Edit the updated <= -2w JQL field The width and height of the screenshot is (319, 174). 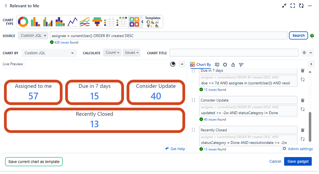click(248, 111)
